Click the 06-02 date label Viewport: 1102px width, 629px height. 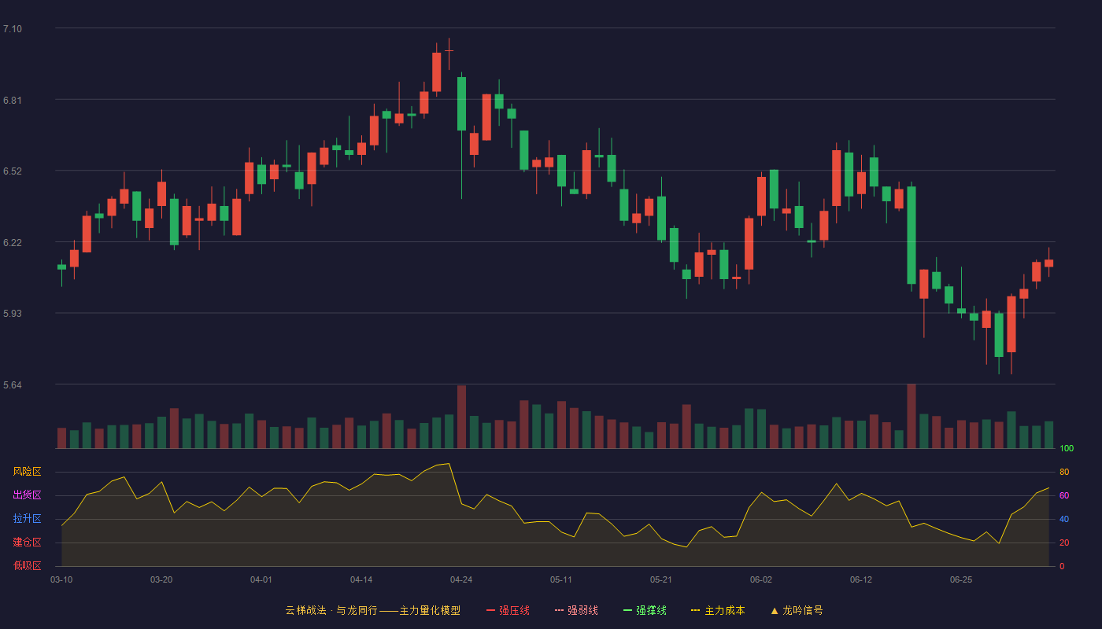point(761,579)
